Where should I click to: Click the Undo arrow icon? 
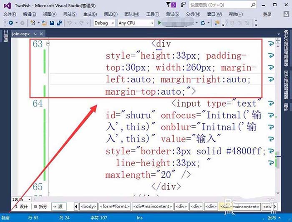pyautogui.click(x=69, y=23)
